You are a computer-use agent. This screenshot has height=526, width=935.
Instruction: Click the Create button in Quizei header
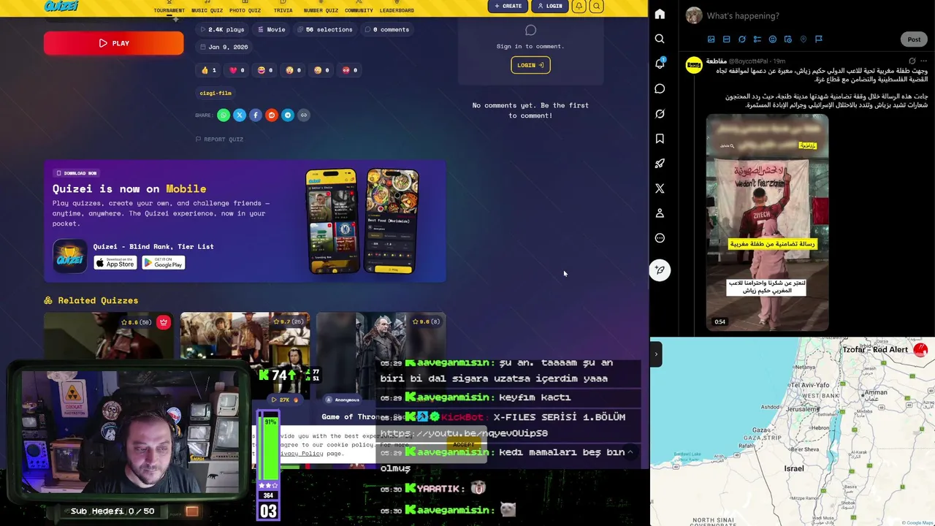coord(508,6)
